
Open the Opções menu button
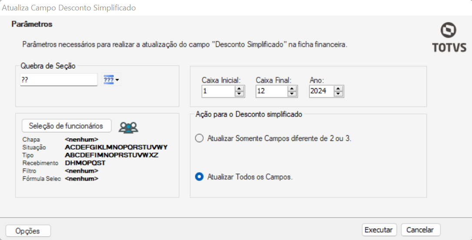28,231
